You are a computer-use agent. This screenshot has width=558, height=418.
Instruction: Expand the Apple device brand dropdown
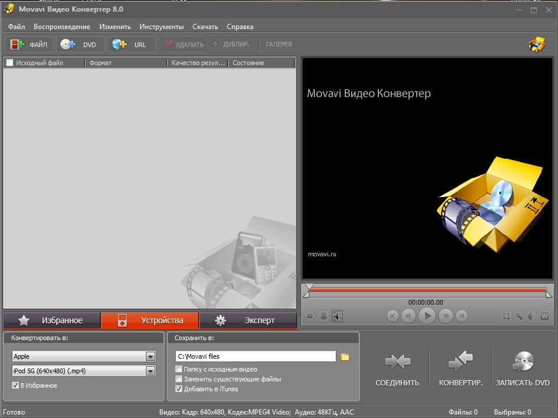pos(151,356)
